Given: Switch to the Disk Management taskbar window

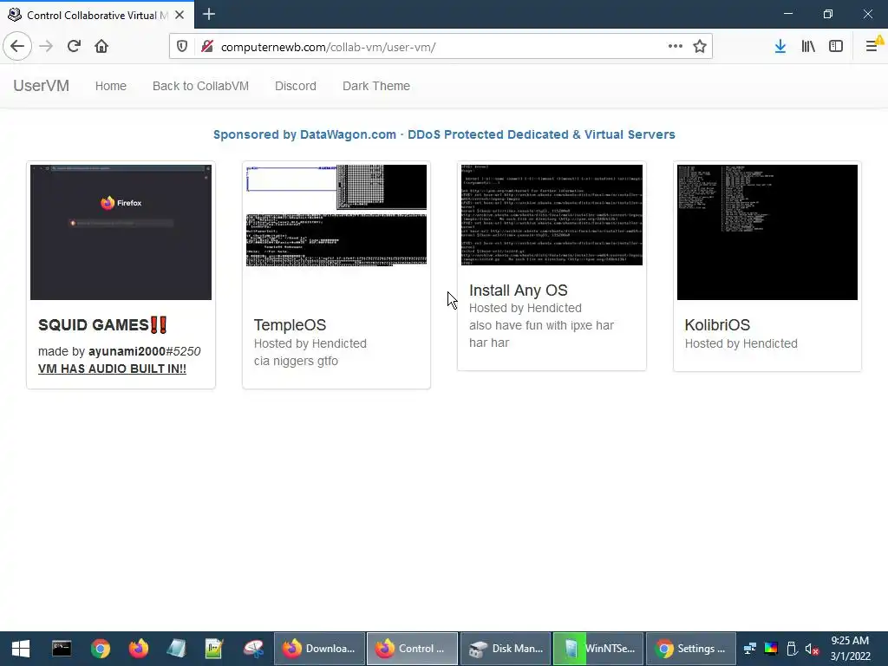Looking at the screenshot, I should [506, 649].
